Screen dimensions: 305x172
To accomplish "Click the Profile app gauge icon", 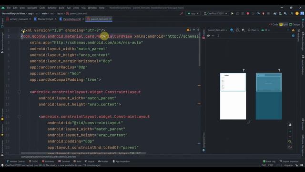I will [x=258, y=13].
